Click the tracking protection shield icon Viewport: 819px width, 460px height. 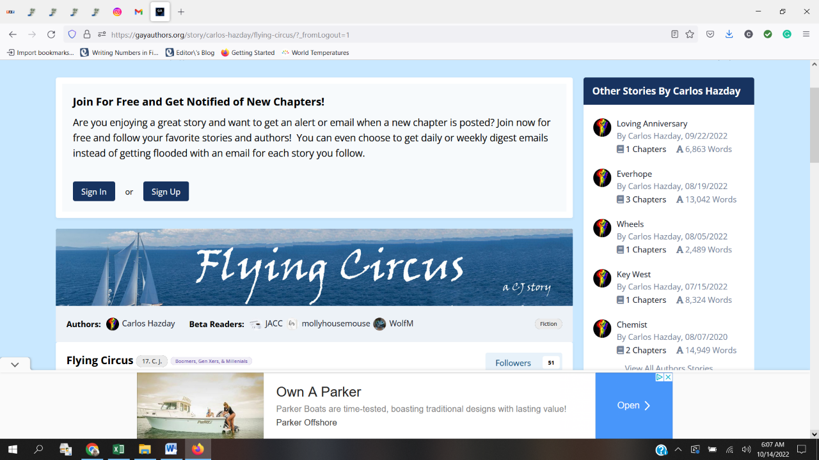point(72,34)
